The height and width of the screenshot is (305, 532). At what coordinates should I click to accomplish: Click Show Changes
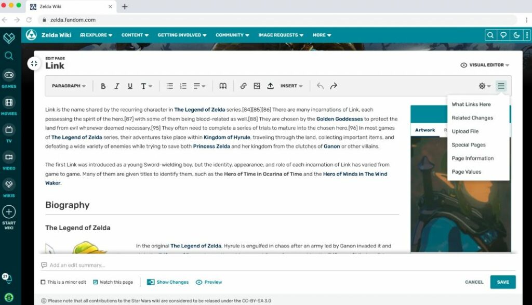[168, 282]
